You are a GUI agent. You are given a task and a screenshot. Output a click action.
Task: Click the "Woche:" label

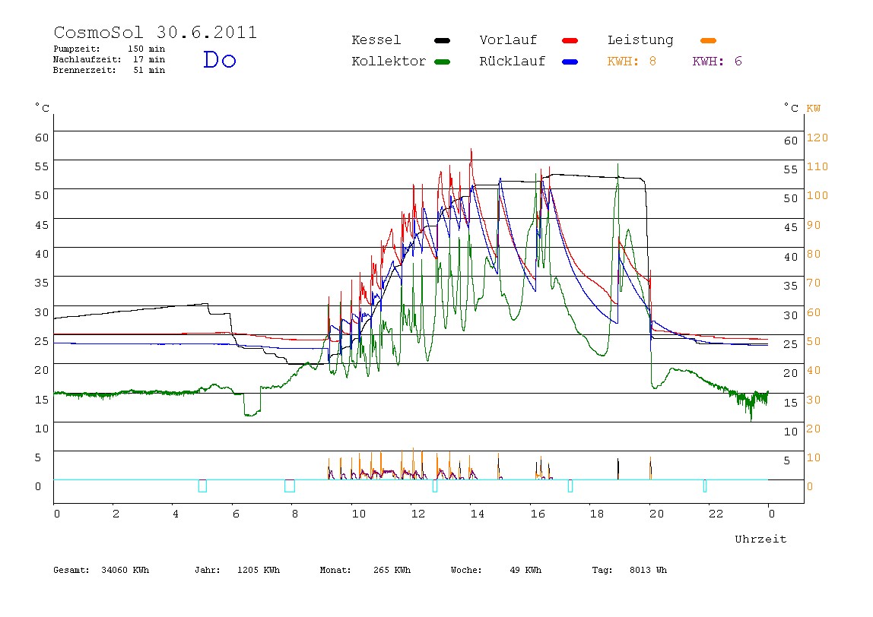click(466, 570)
